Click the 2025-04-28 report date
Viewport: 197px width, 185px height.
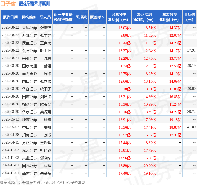10,135
